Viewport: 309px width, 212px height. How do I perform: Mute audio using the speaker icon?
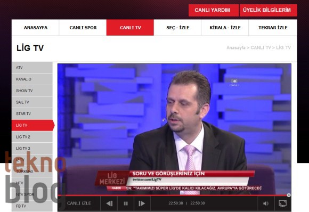[266, 203]
